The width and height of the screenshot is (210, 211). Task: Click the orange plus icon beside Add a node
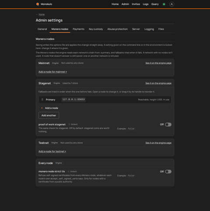(x=42, y=108)
